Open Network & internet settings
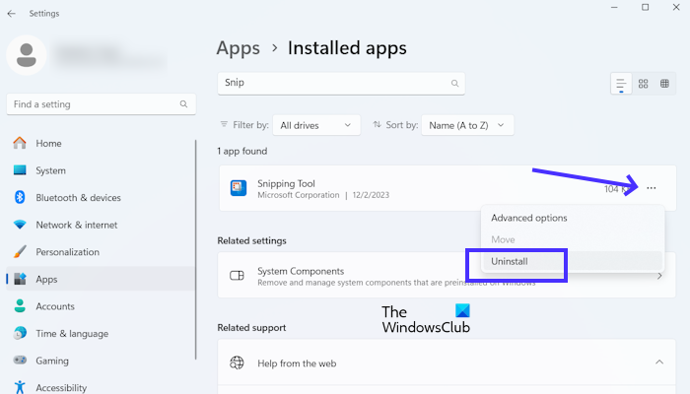Screen dimensions: 690x394 (x=77, y=225)
